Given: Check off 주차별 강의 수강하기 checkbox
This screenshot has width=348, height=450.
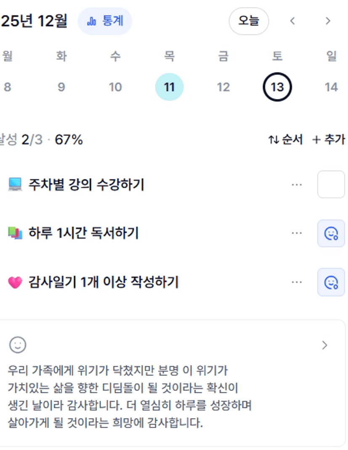Looking at the screenshot, I should [x=331, y=185].
